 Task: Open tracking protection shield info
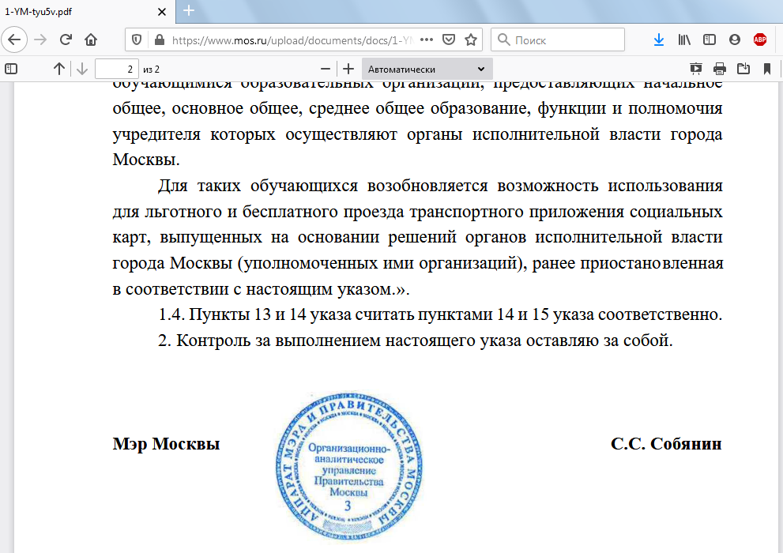point(137,40)
